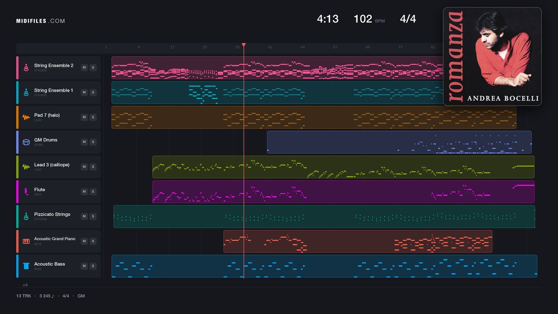
Task: Click the Flute instrument icon
Action: (26, 192)
